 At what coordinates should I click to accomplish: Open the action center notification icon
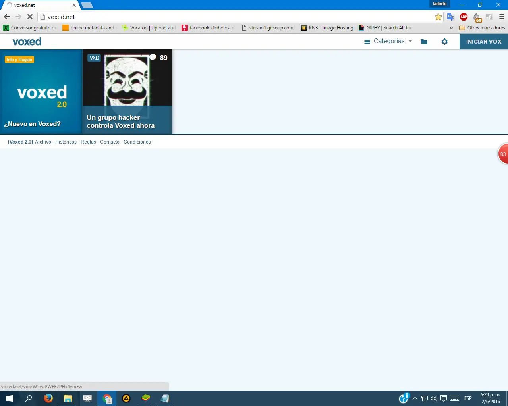coord(444,398)
